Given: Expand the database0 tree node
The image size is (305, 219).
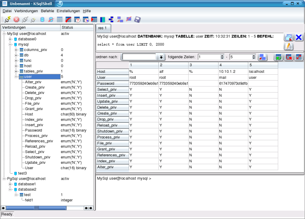Looking at the screenshot, I should [11, 39].
